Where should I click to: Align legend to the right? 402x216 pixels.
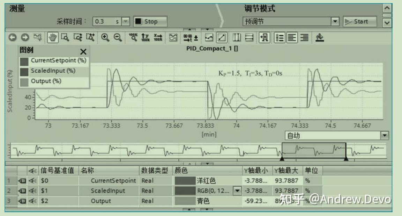coord(304,37)
